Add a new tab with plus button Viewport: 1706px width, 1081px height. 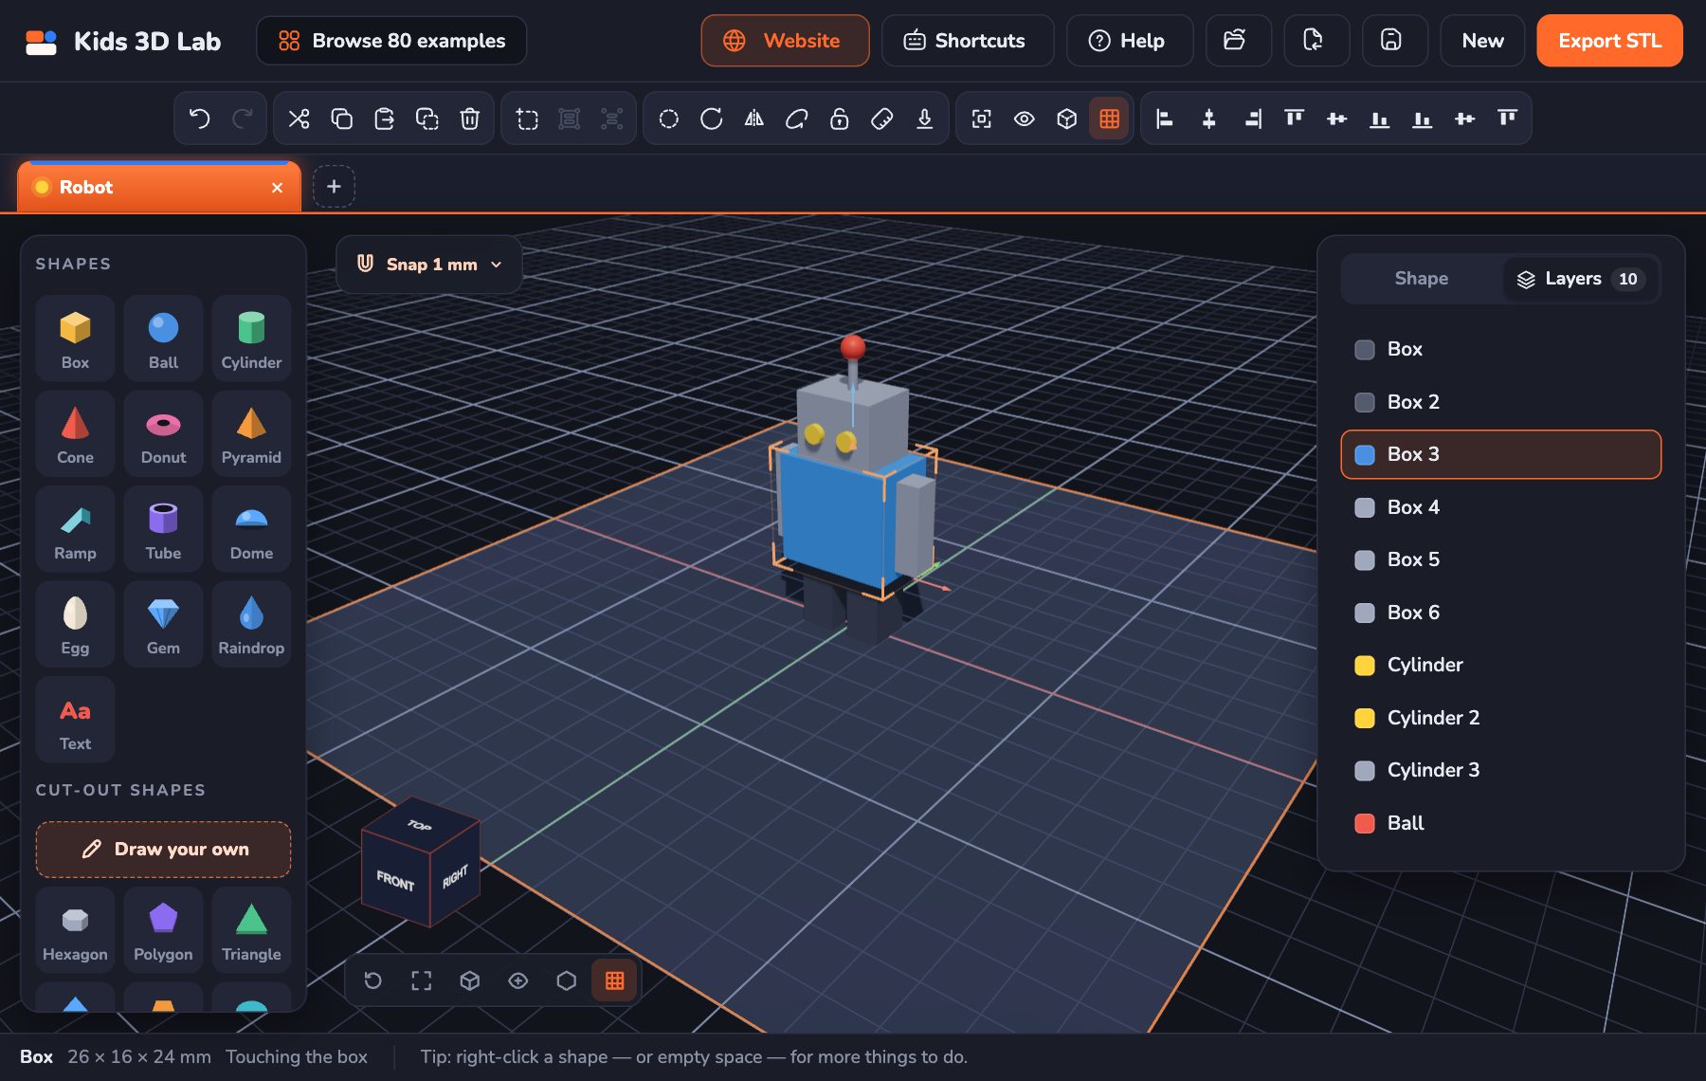334,187
